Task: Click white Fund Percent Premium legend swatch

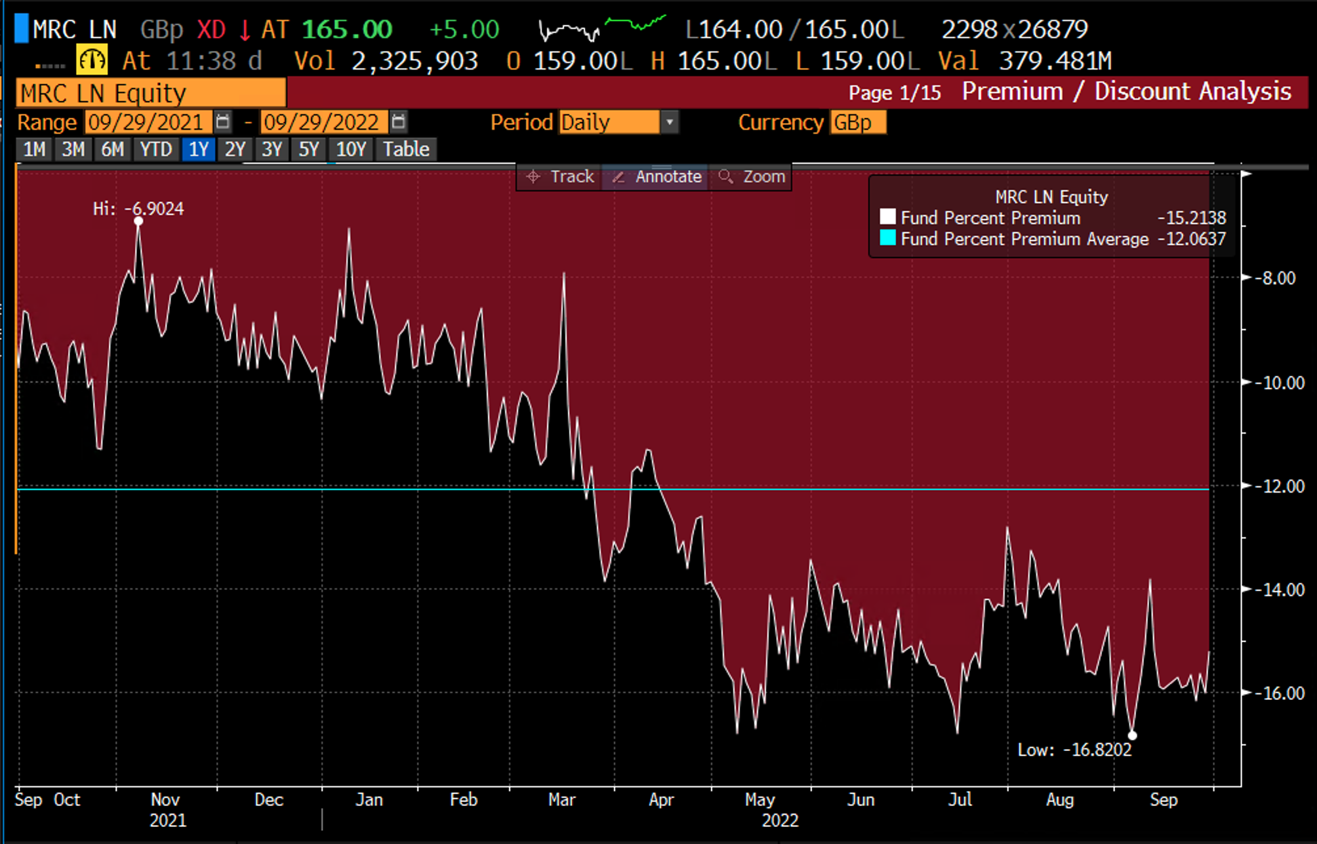Action: coord(887,217)
